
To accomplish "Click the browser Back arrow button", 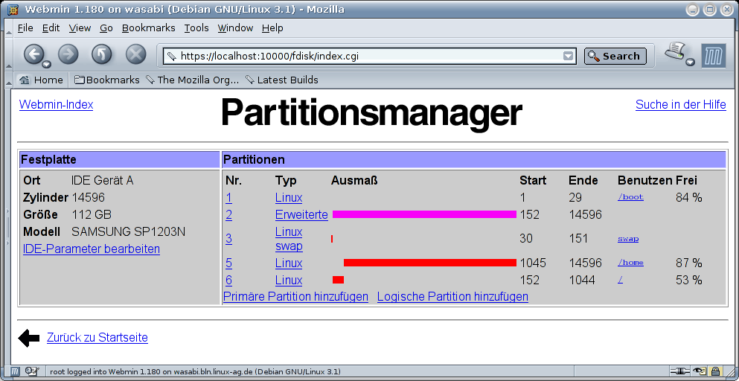I will 34,55.
